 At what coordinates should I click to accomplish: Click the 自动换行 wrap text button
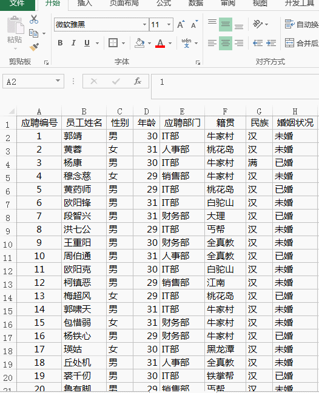(x=302, y=24)
